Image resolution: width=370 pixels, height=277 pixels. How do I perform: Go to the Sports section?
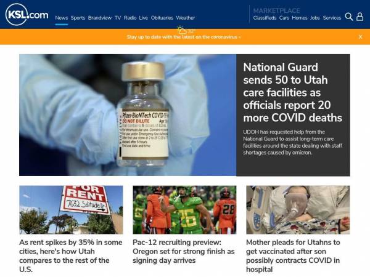[78, 18]
